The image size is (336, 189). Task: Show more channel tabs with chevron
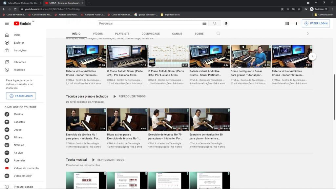tap(308, 33)
